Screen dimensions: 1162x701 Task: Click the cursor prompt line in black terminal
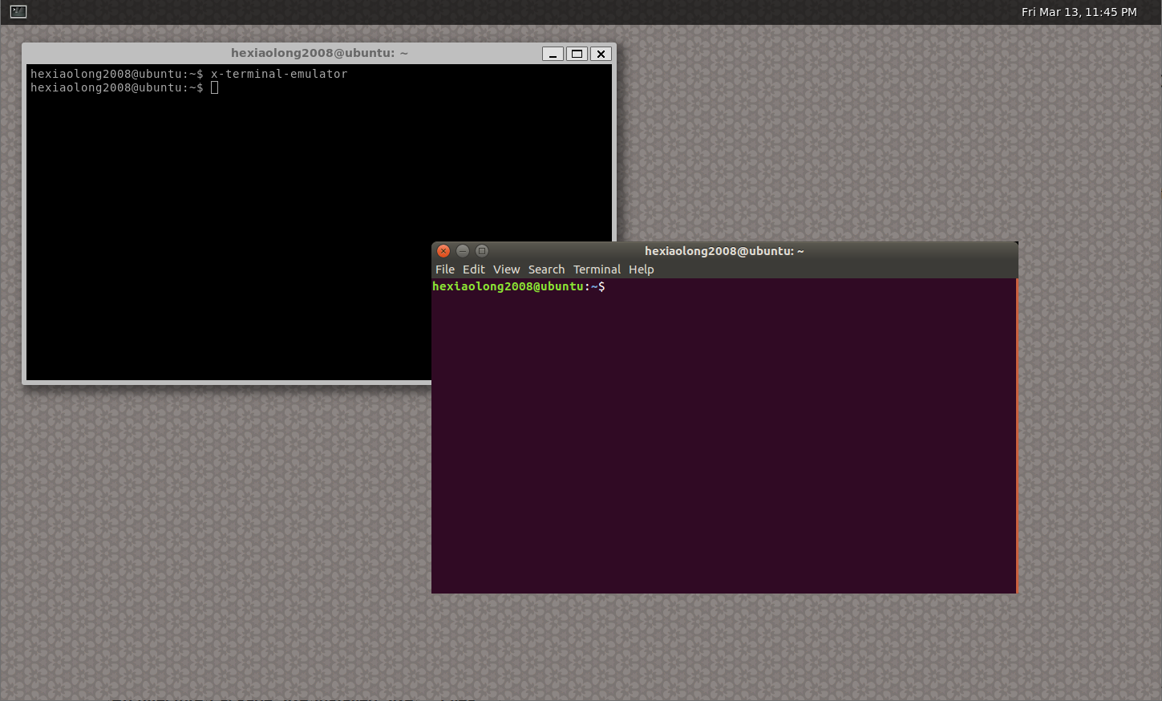(124, 87)
